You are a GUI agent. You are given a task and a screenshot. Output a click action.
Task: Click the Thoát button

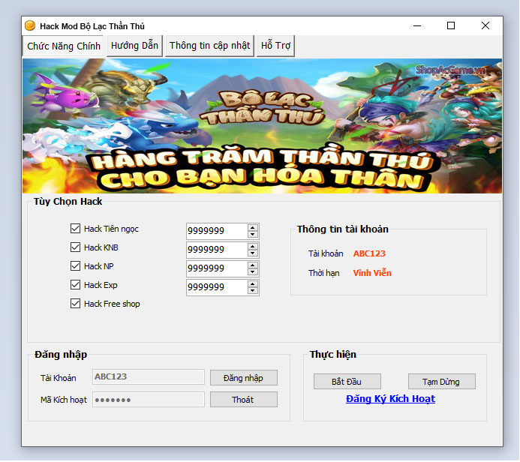pos(243,400)
